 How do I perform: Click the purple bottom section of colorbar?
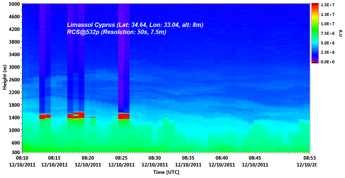(x=315, y=58)
